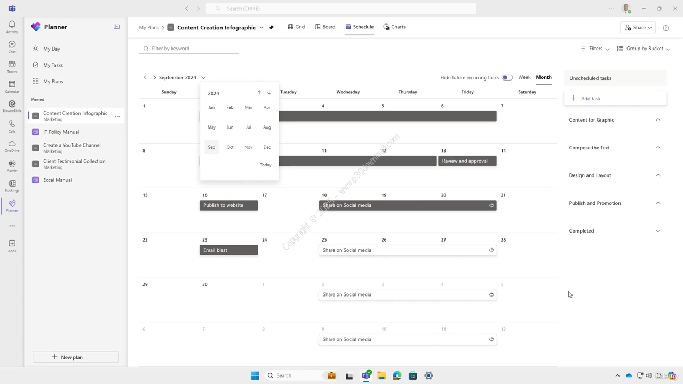Click the OneDrive sidebar icon

tap(12, 146)
